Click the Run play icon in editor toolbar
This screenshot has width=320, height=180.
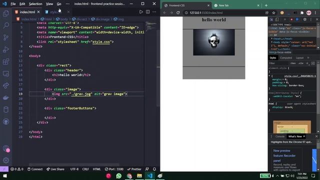point(141,12)
